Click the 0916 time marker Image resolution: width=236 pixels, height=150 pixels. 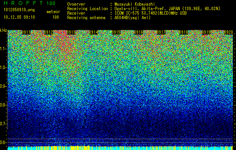(138, 32)
